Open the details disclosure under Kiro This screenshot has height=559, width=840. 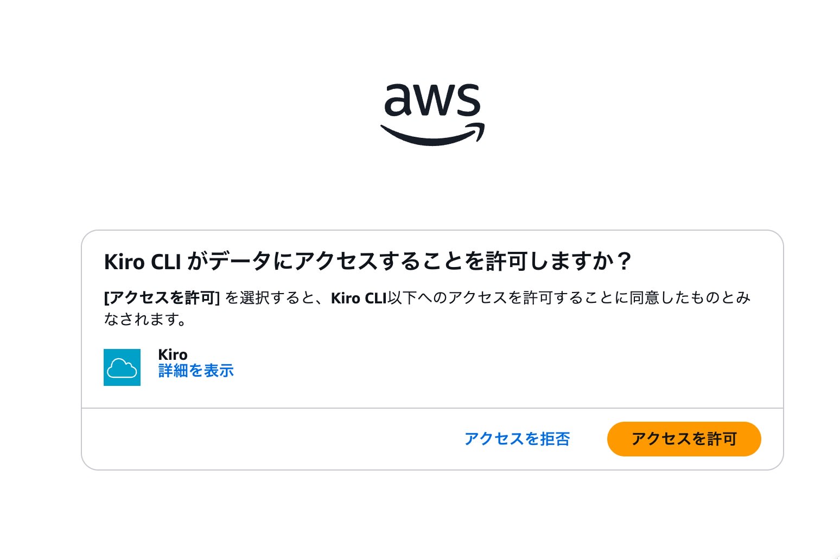pyautogui.click(x=195, y=371)
